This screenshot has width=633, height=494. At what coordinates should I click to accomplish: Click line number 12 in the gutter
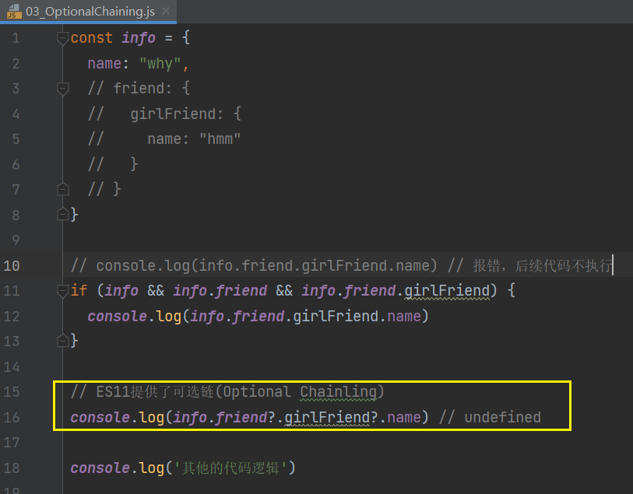[x=12, y=316]
